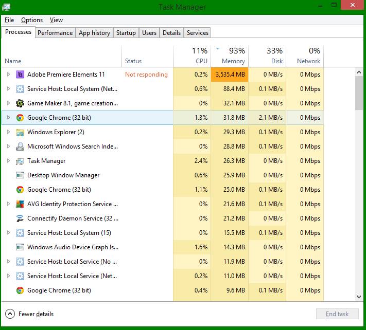
Task: Open the View menu
Action: (56, 20)
